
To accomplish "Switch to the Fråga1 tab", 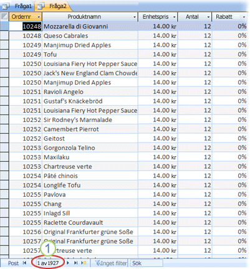I will pyautogui.click(x=17, y=6).
